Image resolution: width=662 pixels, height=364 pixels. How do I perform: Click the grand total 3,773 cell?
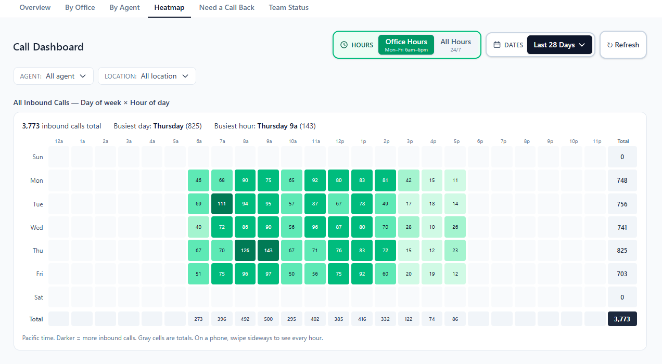(622, 319)
